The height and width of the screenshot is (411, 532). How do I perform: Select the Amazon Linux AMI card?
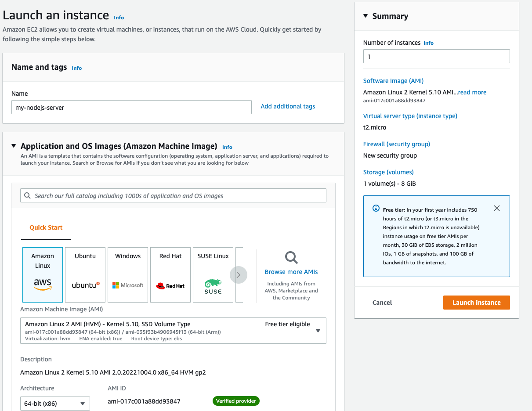pos(42,274)
